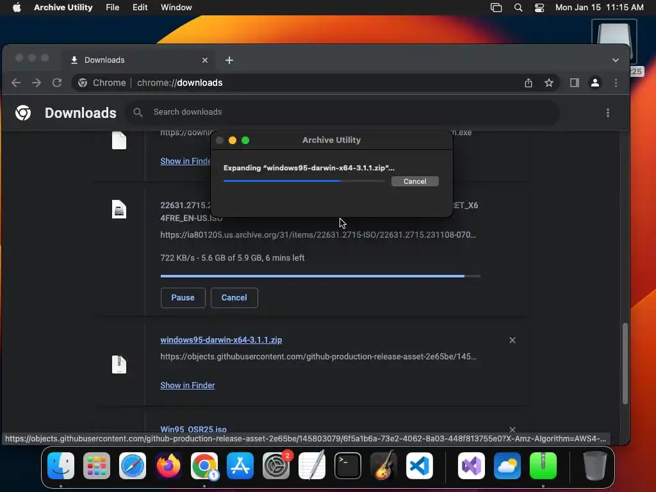Open Control Center in the menu bar
Screen dimensions: 656x492
(x=539, y=8)
